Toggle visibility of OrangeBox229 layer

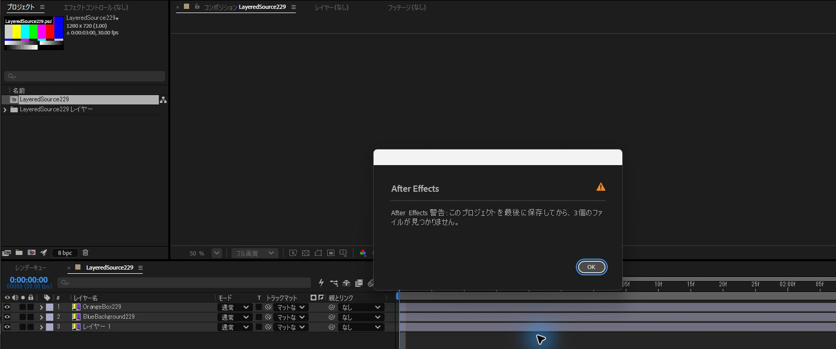[7, 307]
